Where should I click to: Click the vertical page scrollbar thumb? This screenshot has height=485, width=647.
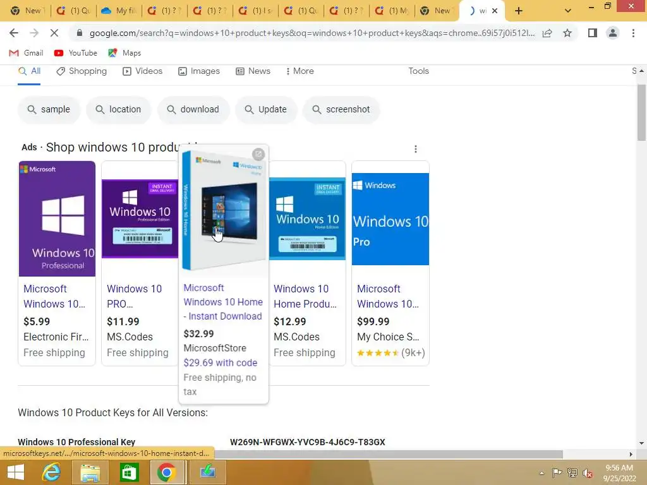click(641, 112)
